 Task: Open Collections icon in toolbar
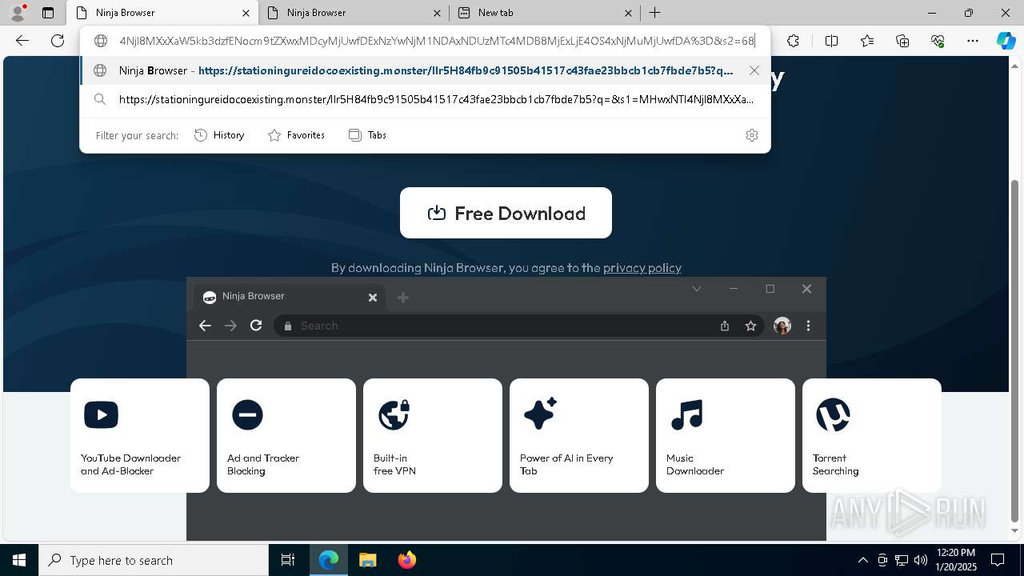click(x=902, y=41)
